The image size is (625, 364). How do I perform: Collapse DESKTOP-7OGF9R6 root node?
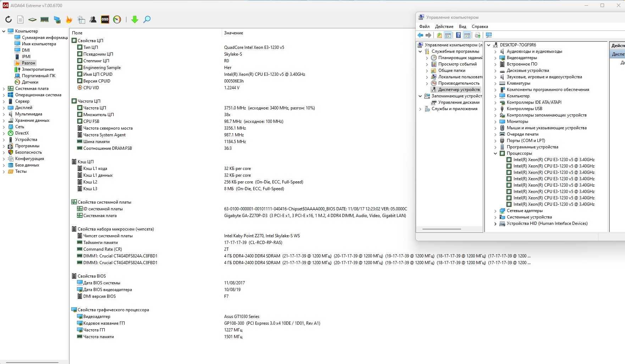click(x=489, y=45)
